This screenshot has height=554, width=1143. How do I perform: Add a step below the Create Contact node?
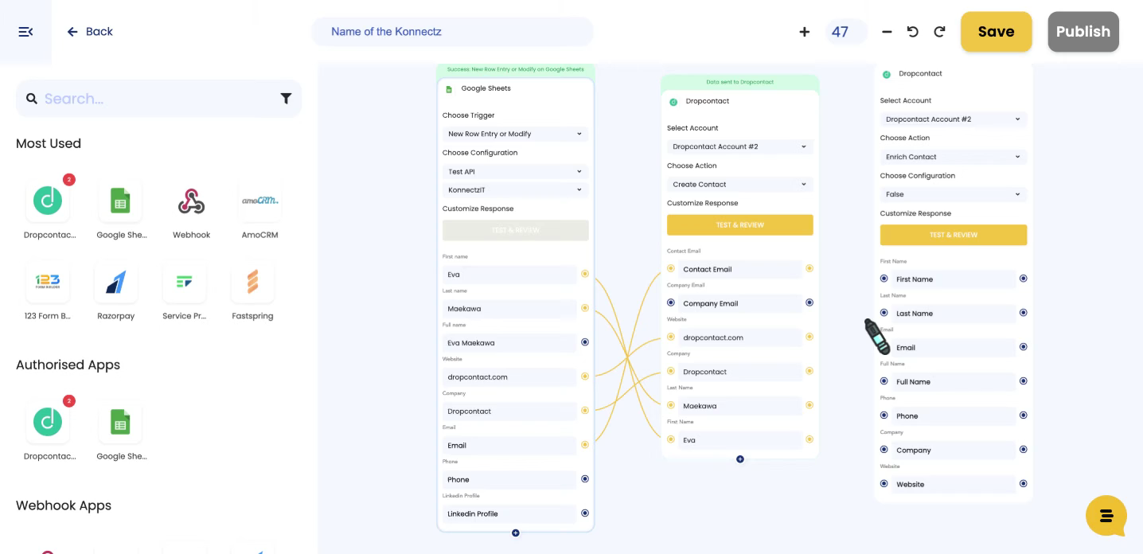(x=739, y=459)
